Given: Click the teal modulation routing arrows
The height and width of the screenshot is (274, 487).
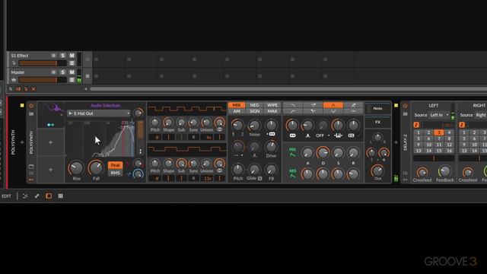Looking at the screenshot, I should (x=51, y=125).
